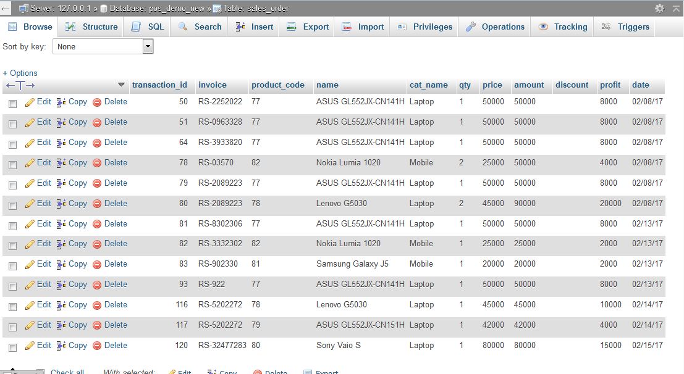Open the Insert tab
Viewport: 684px width, 374px height.
pyautogui.click(x=255, y=27)
